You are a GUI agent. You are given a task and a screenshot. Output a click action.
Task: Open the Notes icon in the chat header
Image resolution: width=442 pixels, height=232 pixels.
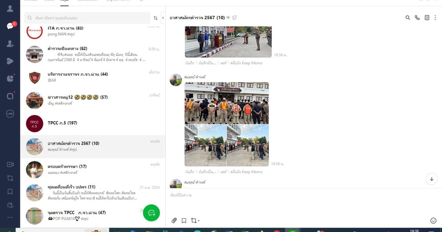[x=427, y=18]
